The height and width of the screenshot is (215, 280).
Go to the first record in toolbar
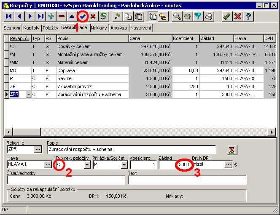[8, 17]
